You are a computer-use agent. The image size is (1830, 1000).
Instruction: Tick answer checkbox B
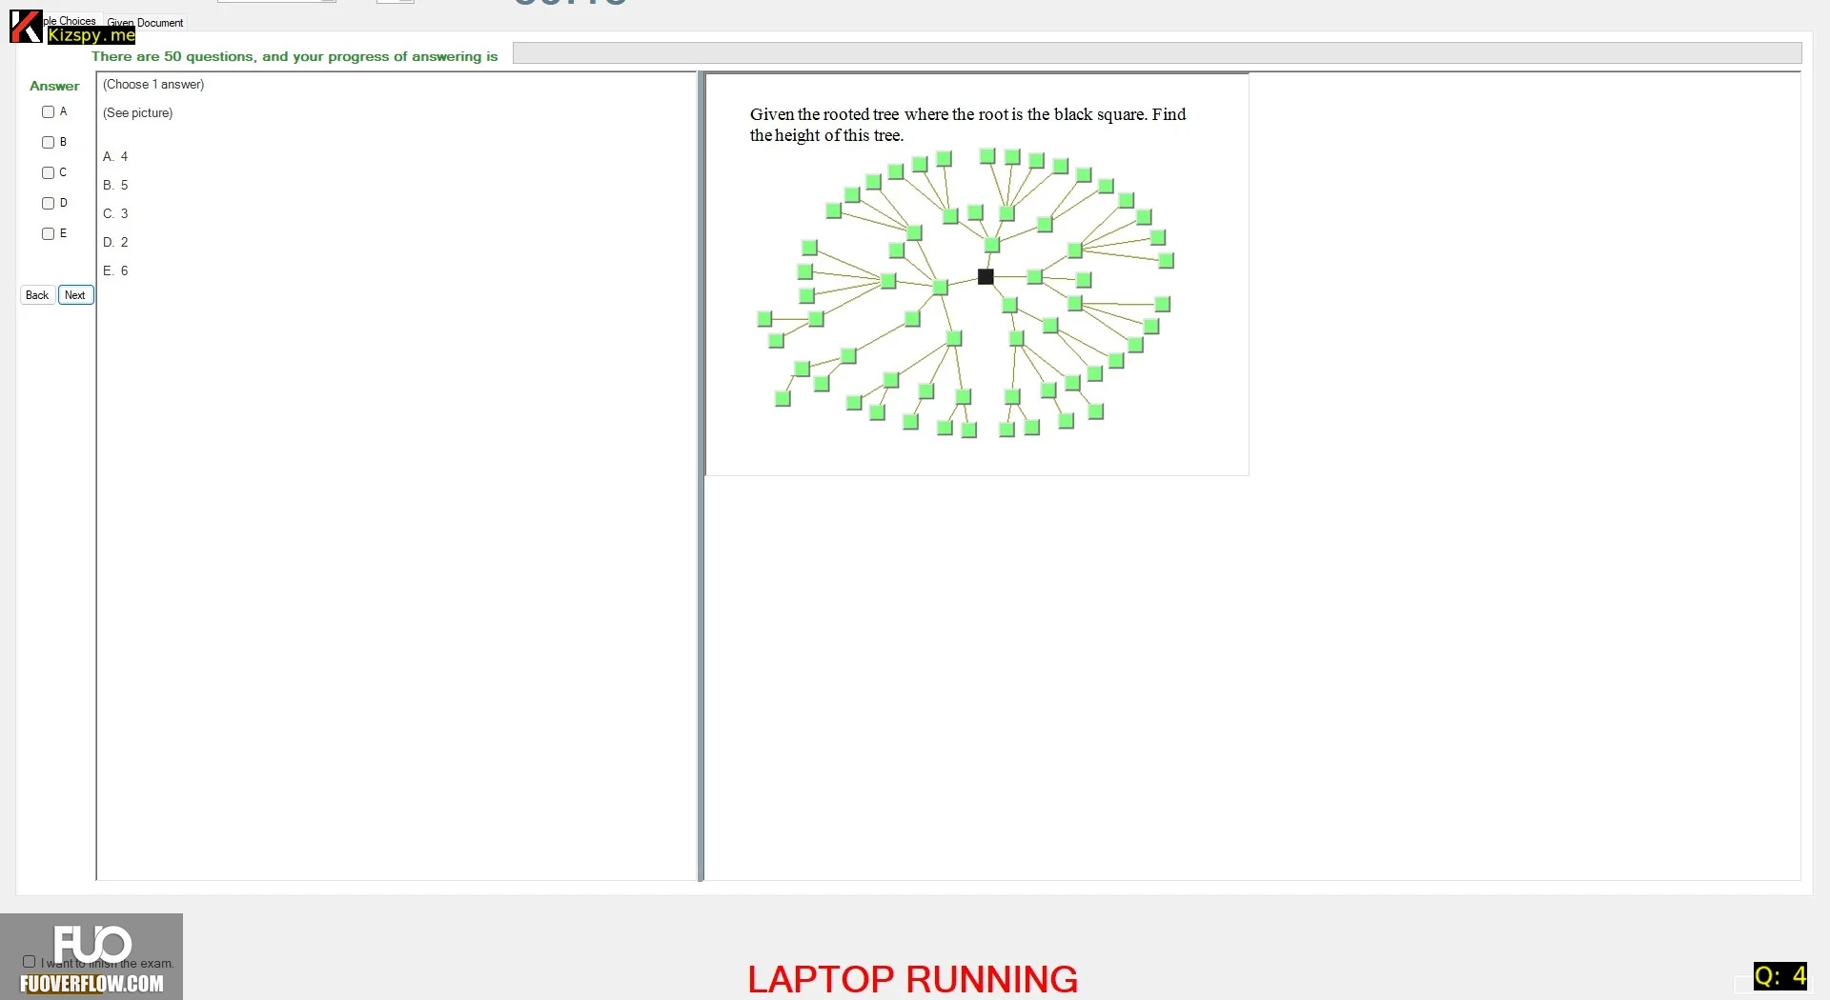(x=48, y=142)
